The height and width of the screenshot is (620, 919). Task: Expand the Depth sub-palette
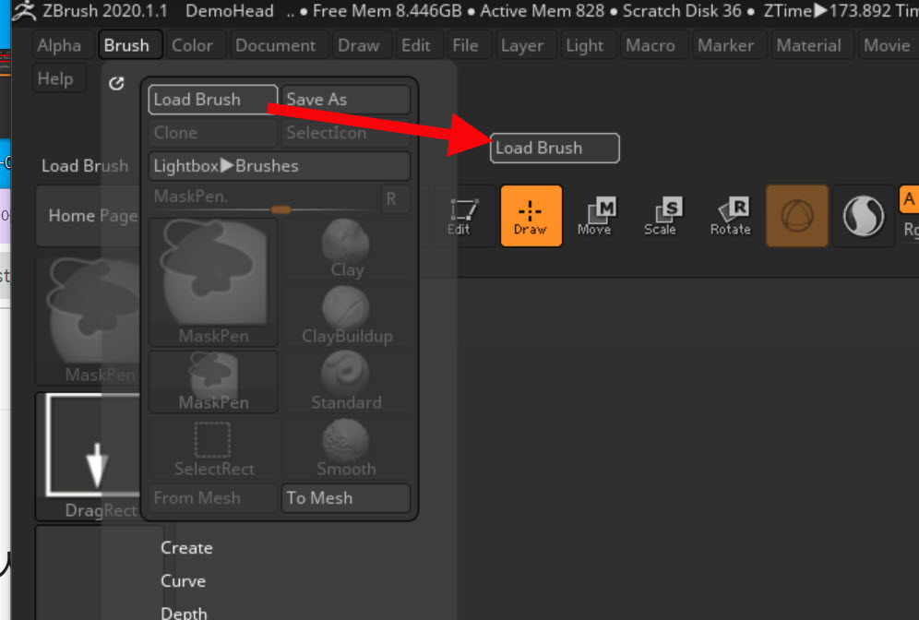pyautogui.click(x=184, y=613)
